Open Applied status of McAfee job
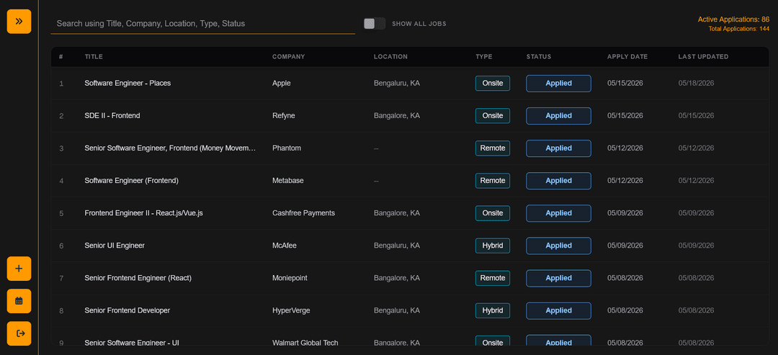This screenshot has width=778, height=355. coord(559,246)
